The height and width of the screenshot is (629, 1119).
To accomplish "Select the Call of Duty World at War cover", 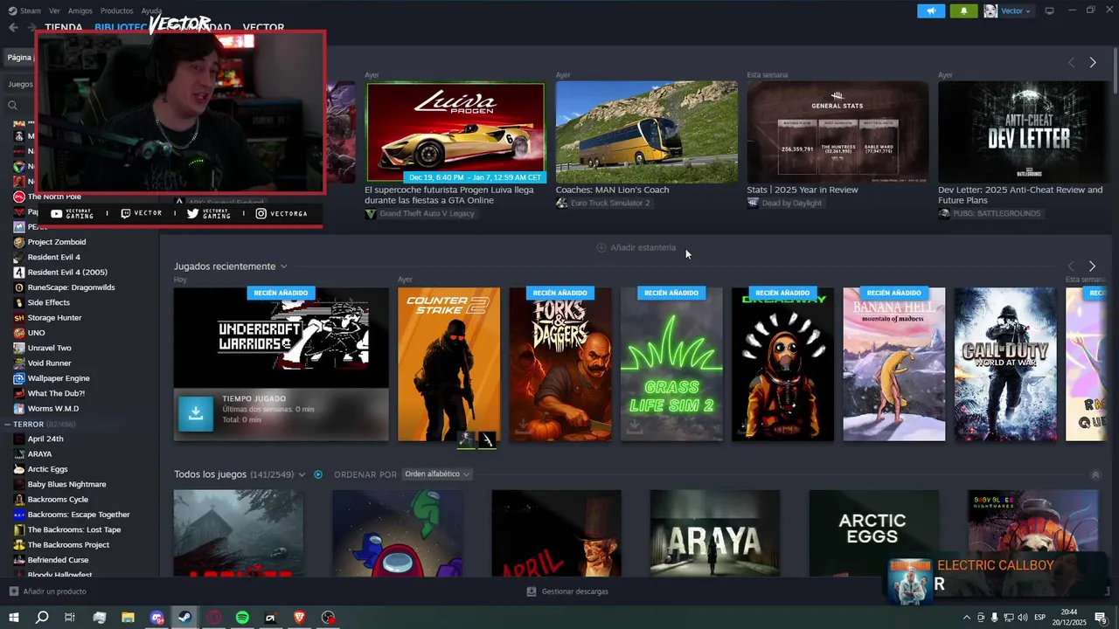I will [1005, 364].
